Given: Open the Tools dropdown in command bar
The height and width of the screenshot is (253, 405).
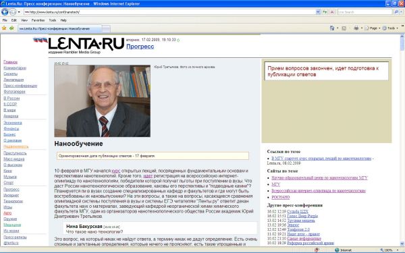Looking at the screenshot, I should click(390, 28).
